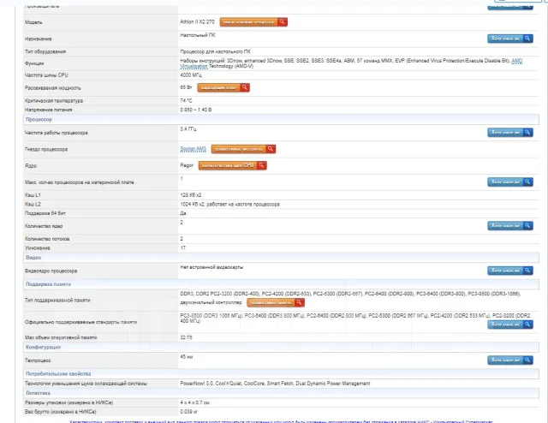Select the bus frequency value 4000 МГц
This screenshot has width=548, height=423.
(x=190, y=75)
